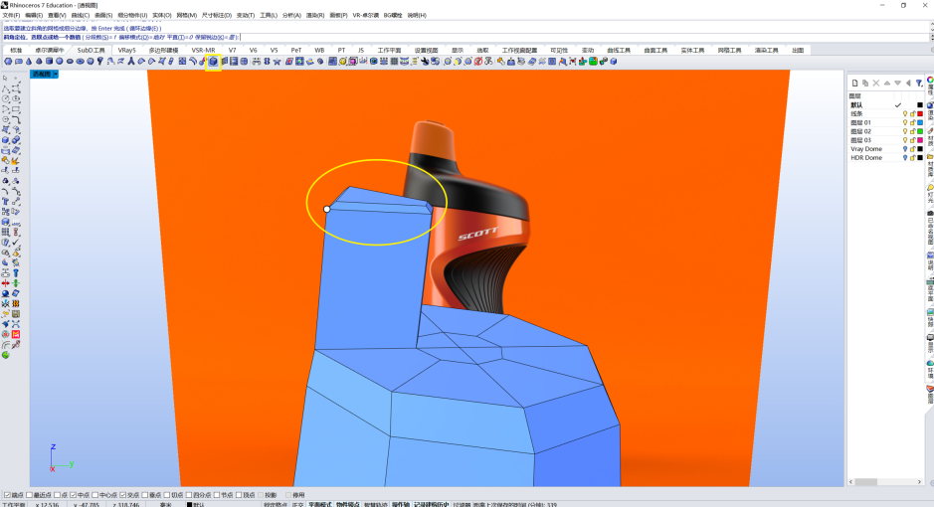
Task: Switch to the 曲线工具 toolbar tab
Action: pyautogui.click(x=619, y=51)
